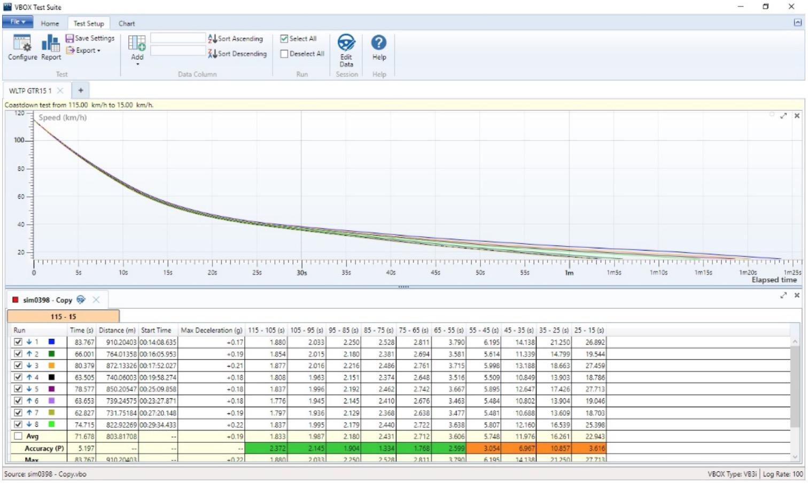The height and width of the screenshot is (484, 808).
Task: Click the Save Settings icon
Action: (x=69, y=38)
